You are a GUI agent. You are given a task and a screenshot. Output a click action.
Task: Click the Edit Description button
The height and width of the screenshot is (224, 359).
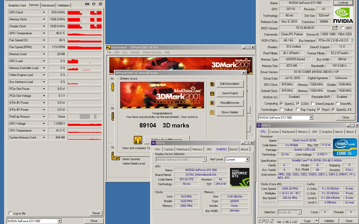230,84
